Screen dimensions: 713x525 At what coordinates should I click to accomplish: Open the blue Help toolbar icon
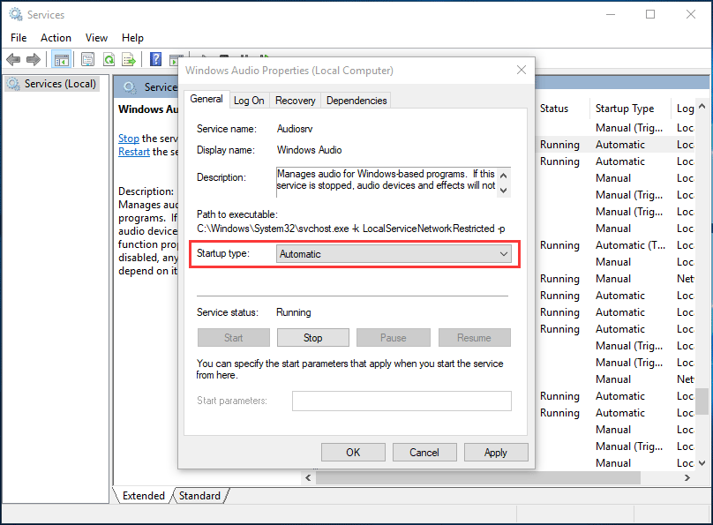[x=155, y=59]
